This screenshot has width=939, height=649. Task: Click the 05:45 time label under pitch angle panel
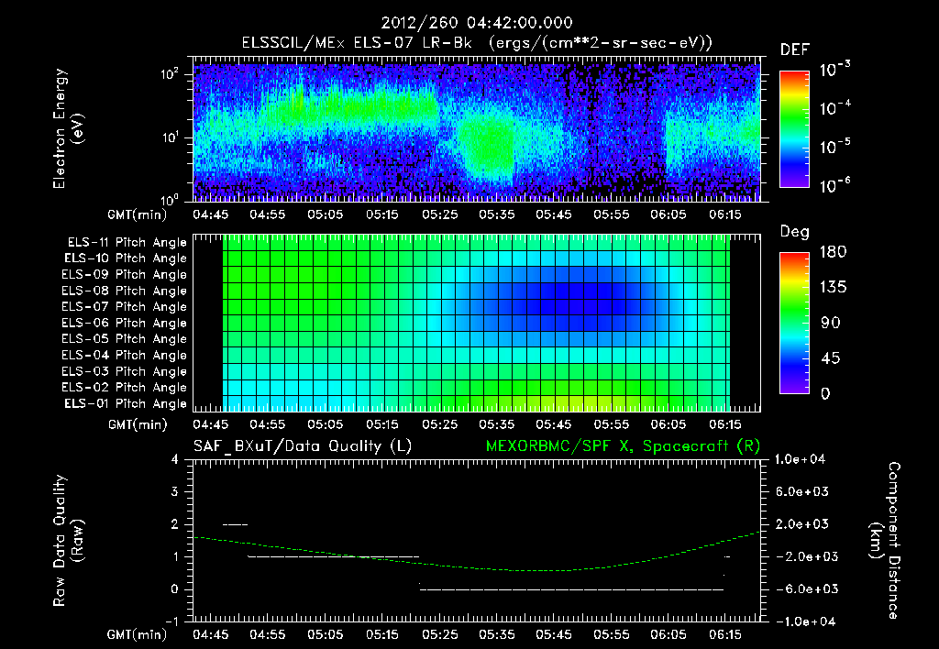(x=553, y=425)
